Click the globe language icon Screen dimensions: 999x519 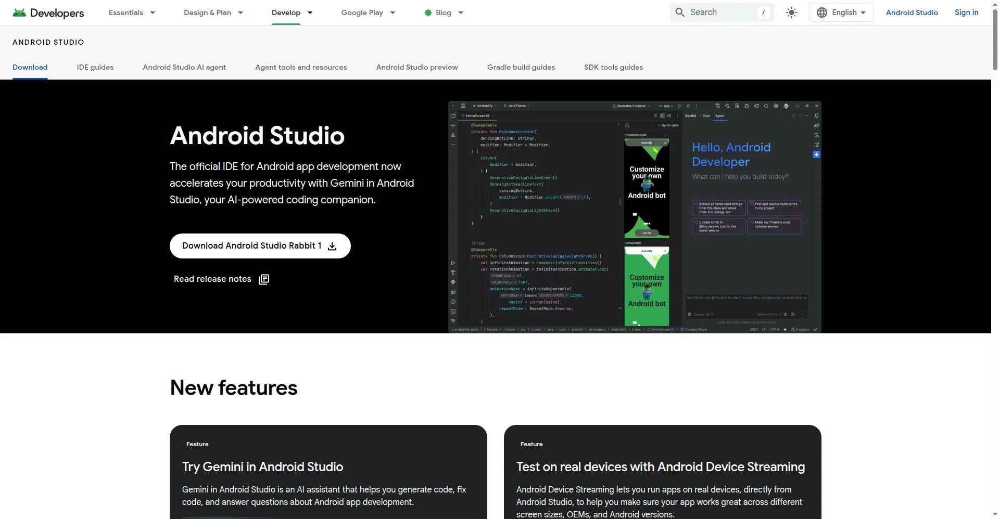point(822,12)
